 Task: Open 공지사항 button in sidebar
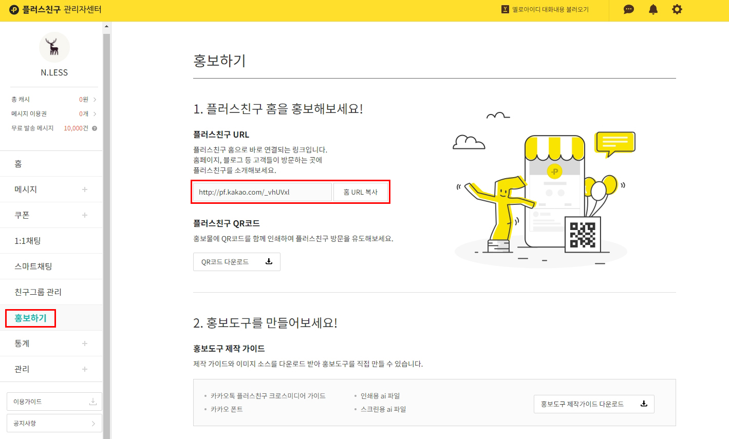(54, 424)
